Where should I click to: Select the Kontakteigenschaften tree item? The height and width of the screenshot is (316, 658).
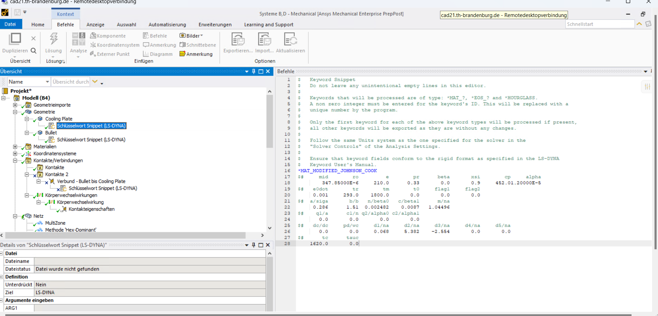(x=91, y=209)
